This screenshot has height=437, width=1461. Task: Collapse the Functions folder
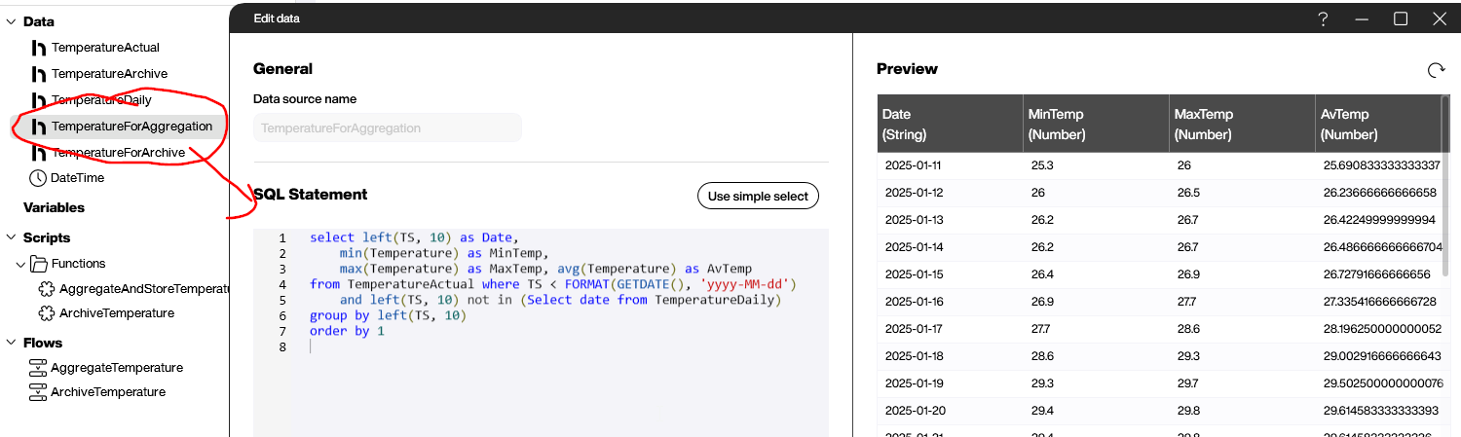click(20, 264)
